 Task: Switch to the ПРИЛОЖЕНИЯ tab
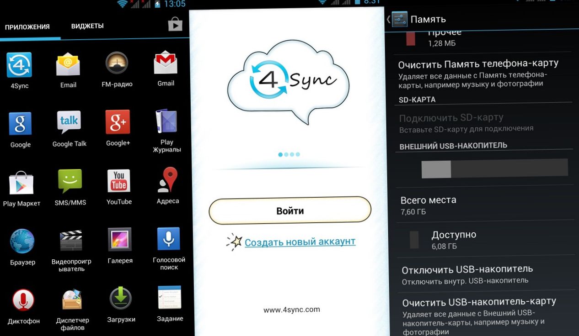pyautogui.click(x=27, y=27)
